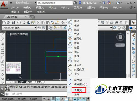Toggle Object Snap Tracking status bar button
This screenshot has width=137, height=101.
tap(75, 99)
